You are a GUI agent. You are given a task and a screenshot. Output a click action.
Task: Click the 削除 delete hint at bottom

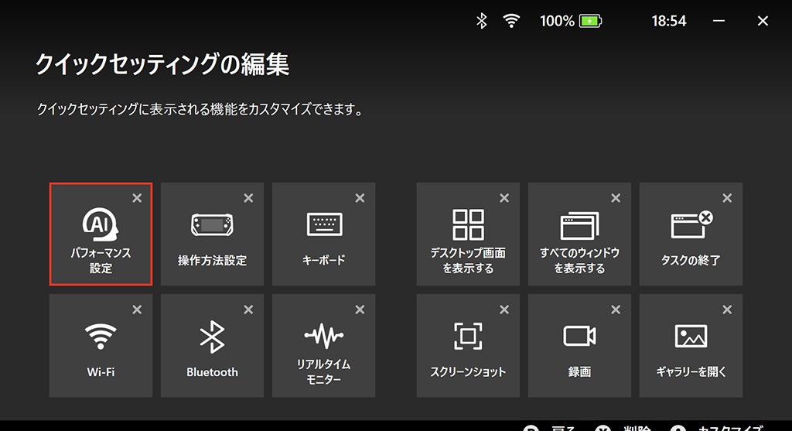[637, 428]
